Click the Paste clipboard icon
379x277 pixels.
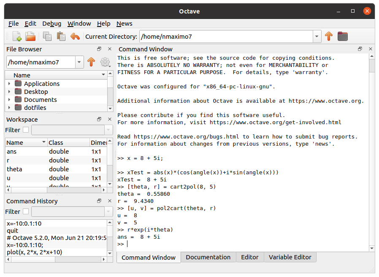click(61, 37)
